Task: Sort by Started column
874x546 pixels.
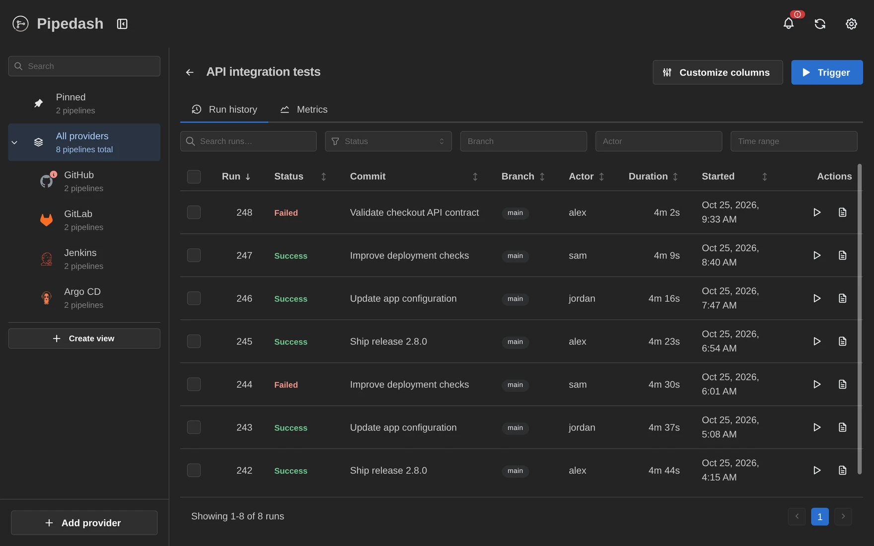Action: (734, 177)
